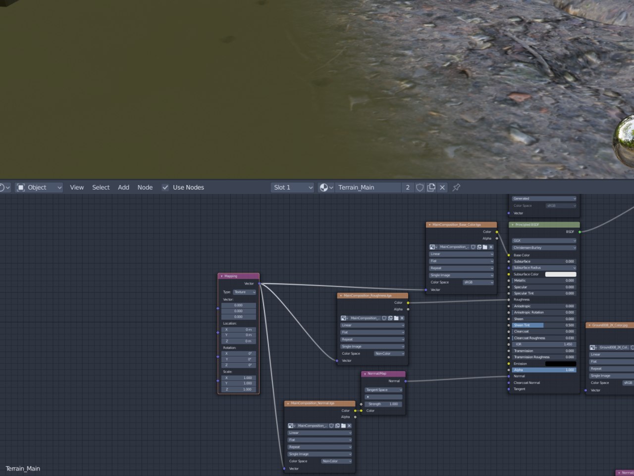Open the GGX distribution dropdown
Screen dimensions: 634x476
click(544, 240)
